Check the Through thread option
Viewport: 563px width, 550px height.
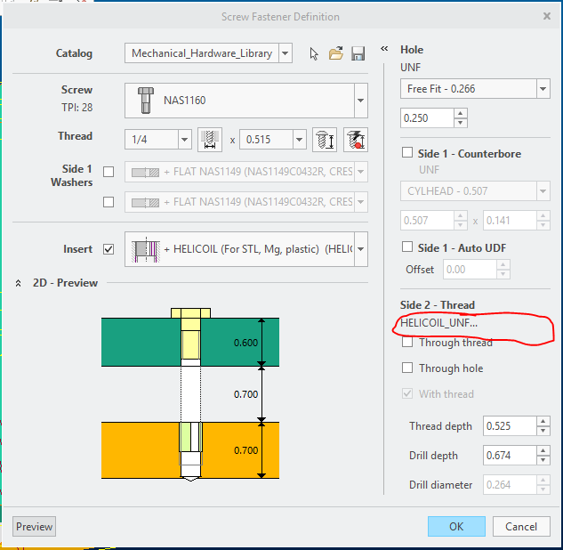(407, 343)
